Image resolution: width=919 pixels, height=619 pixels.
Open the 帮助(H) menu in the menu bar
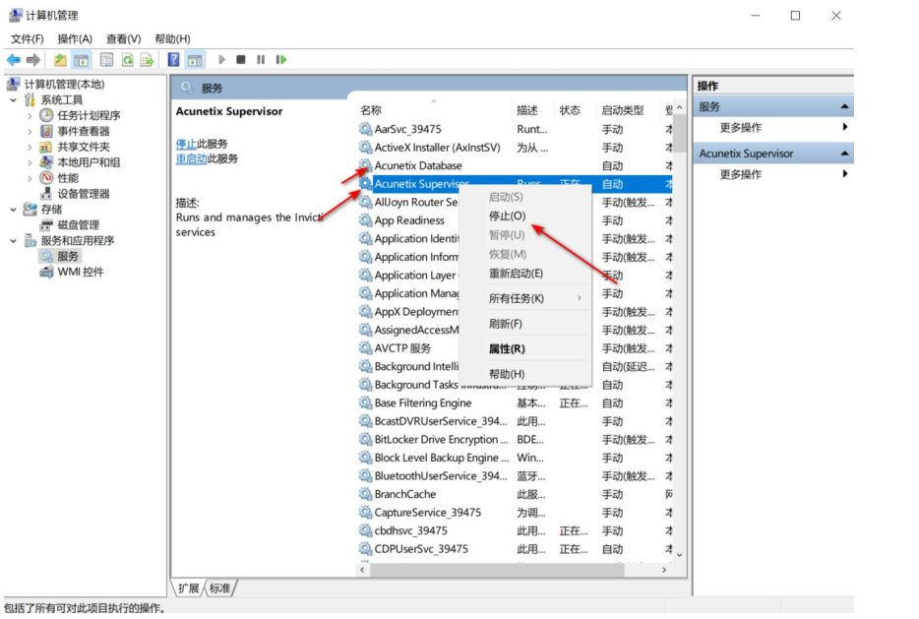pos(172,39)
